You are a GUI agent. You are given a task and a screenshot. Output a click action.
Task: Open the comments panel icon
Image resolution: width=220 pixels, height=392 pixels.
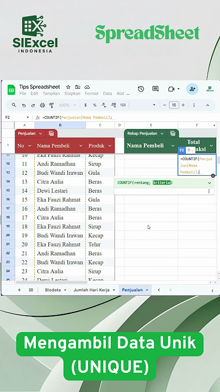pos(156,89)
